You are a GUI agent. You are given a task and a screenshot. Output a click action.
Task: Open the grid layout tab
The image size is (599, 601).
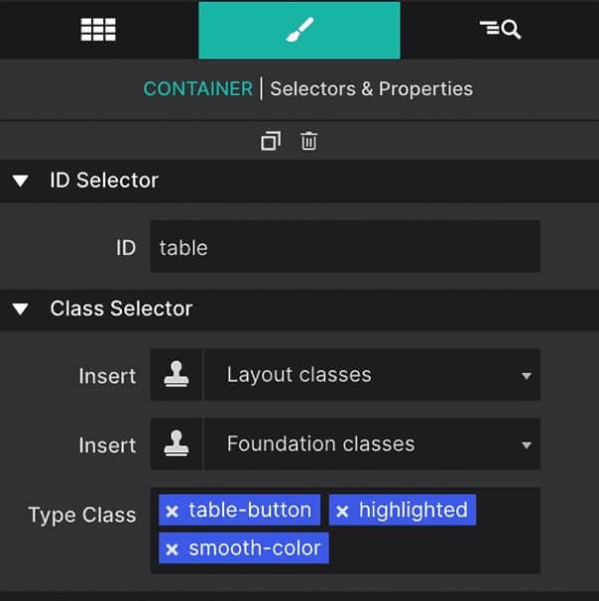coord(98,30)
